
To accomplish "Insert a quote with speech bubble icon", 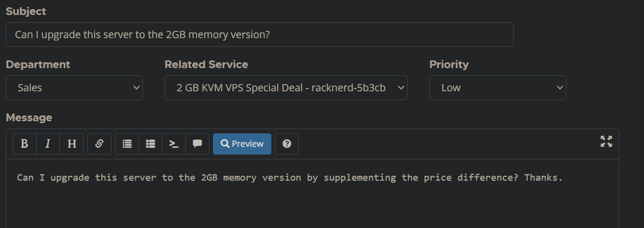I will [x=197, y=144].
